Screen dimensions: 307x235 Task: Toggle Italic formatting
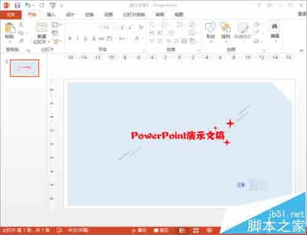click(x=77, y=39)
